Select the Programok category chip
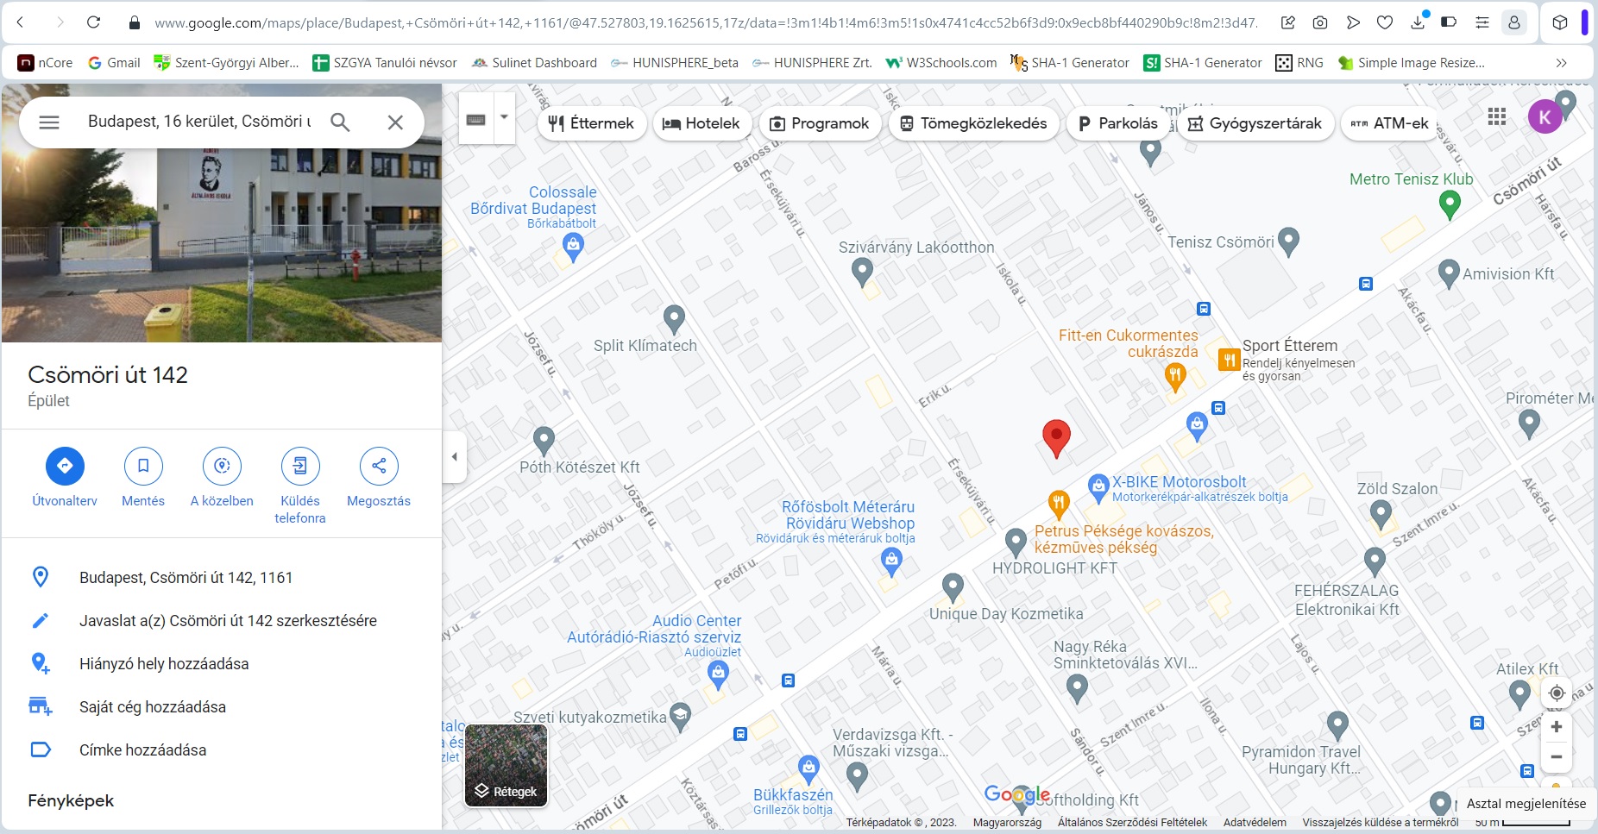 pyautogui.click(x=819, y=123)
